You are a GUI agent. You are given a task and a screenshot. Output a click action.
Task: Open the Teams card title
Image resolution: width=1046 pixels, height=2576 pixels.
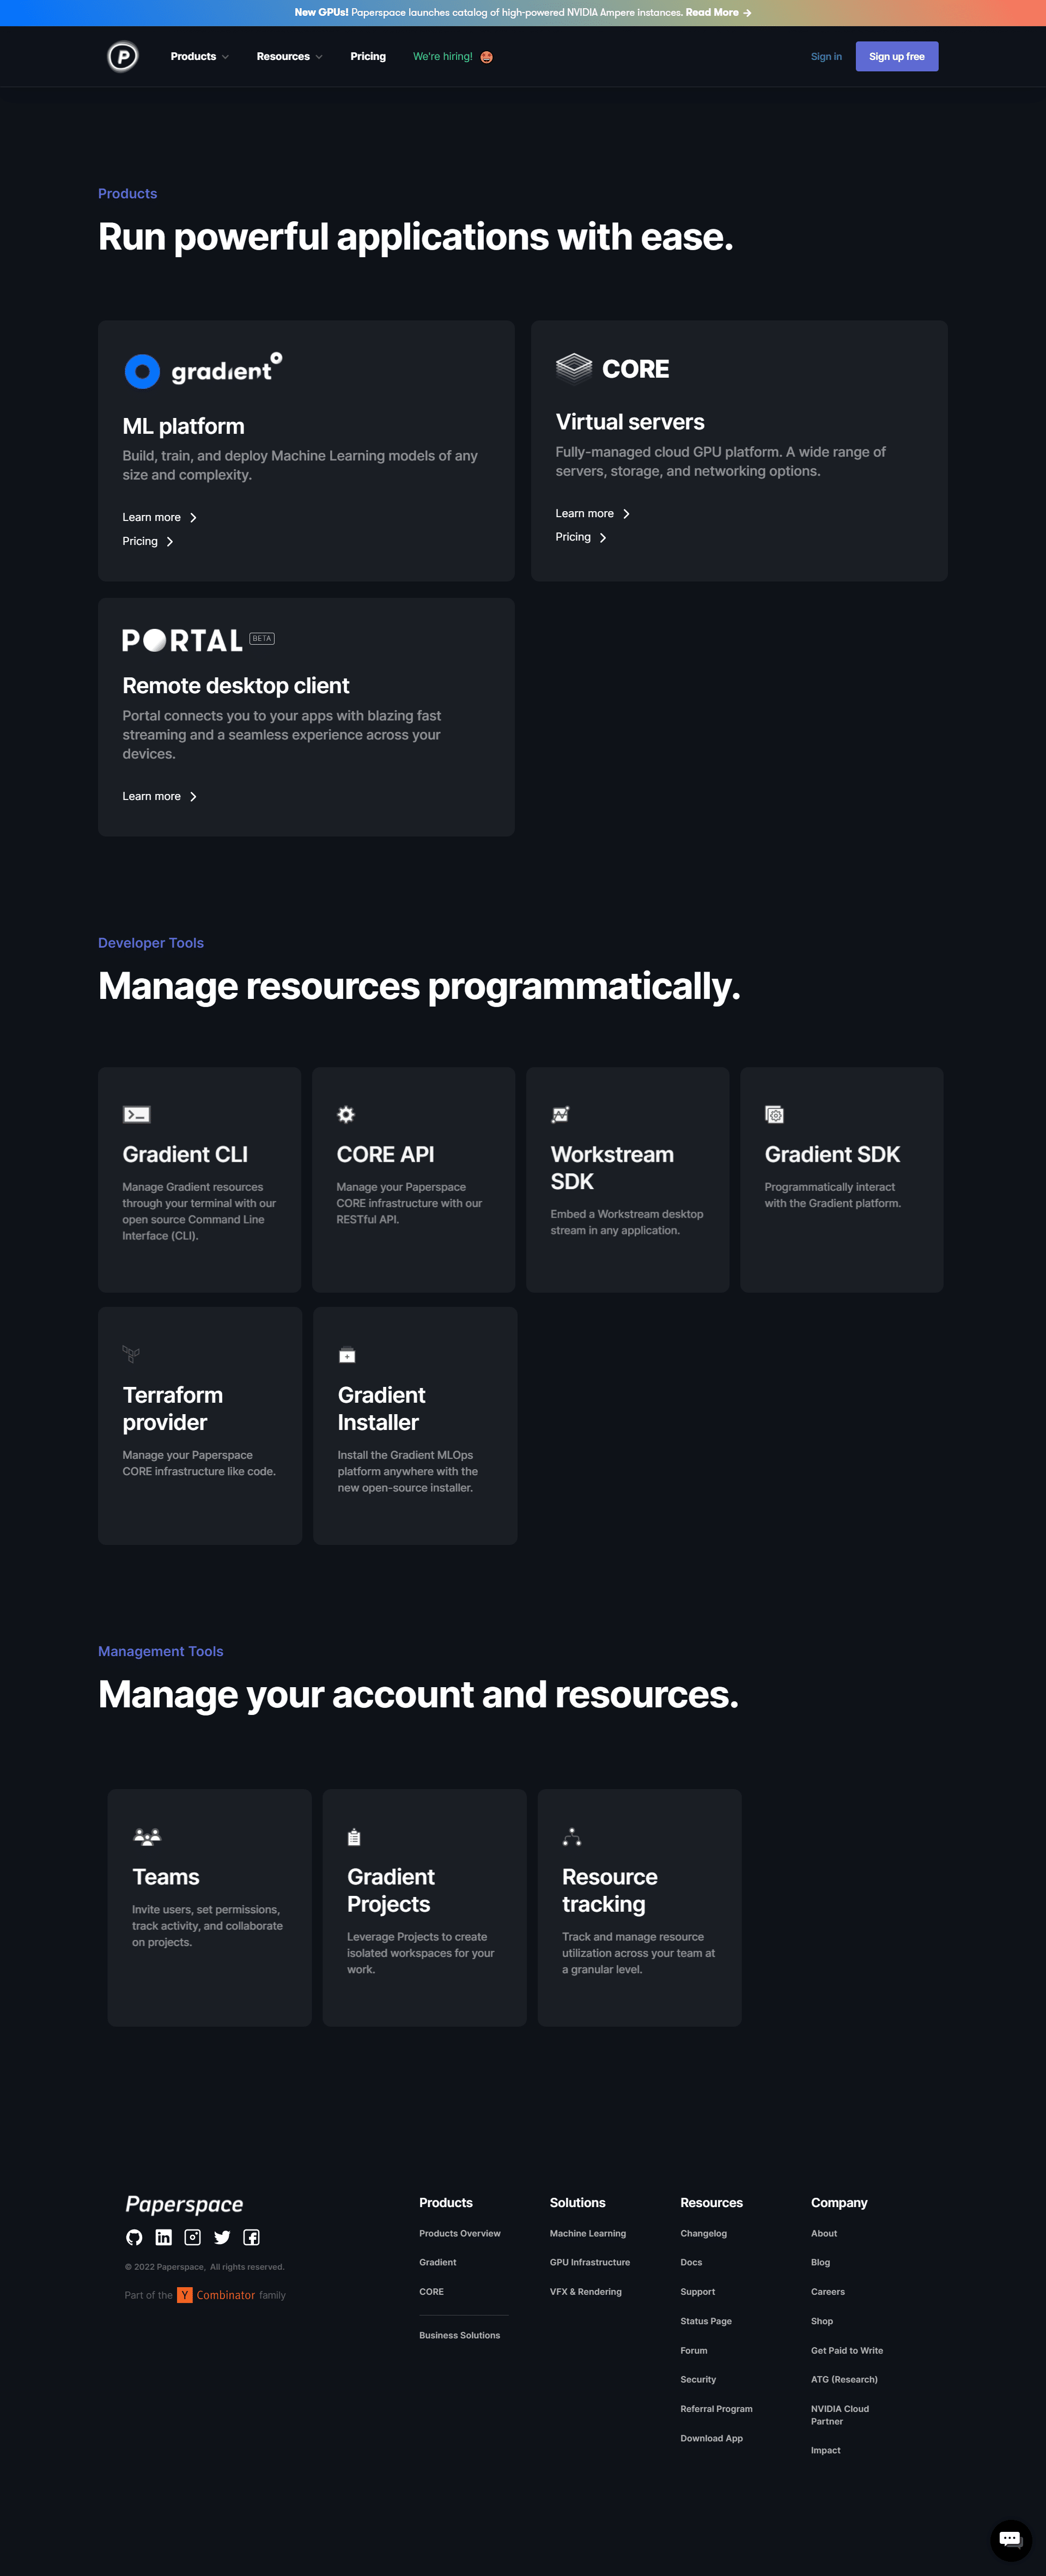(166, 1877)
